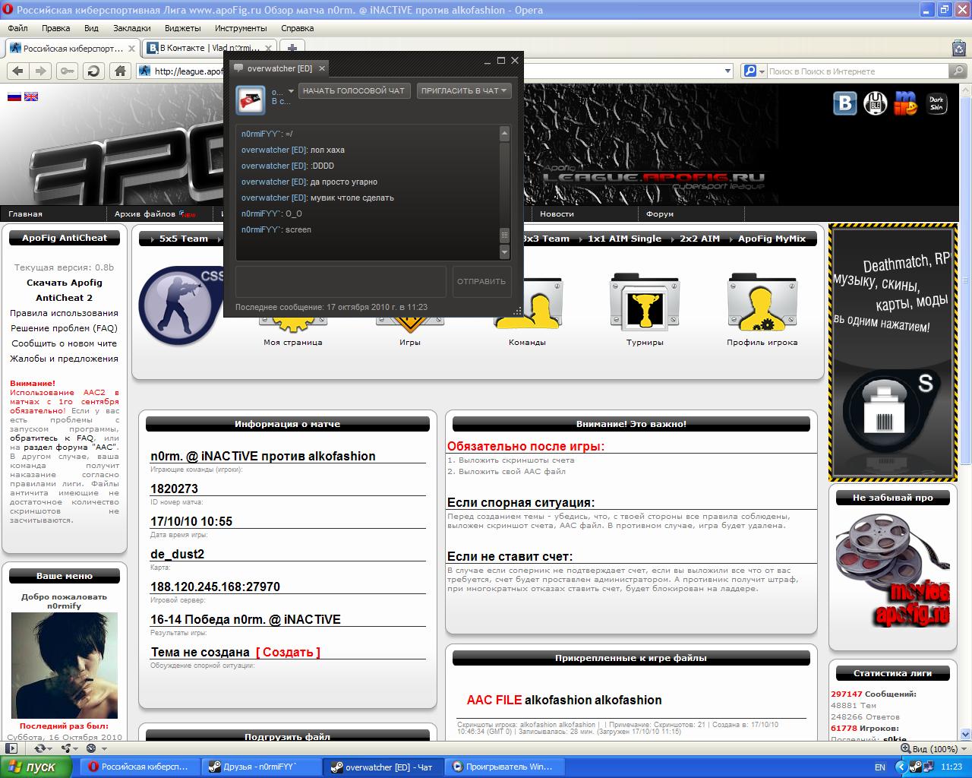Open the Справка menu
The image size is (972, 778).
coord(297,28)
